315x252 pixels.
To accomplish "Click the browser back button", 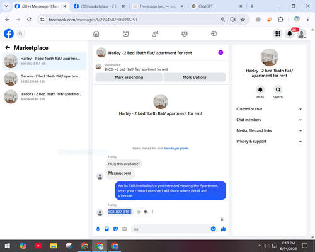I will (7, 20).
